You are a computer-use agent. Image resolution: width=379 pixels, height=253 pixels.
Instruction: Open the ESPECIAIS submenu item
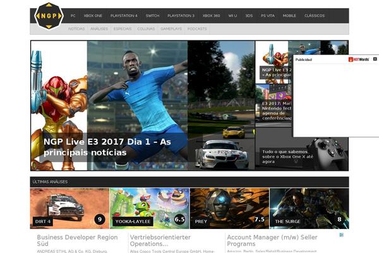click(123, 29)
